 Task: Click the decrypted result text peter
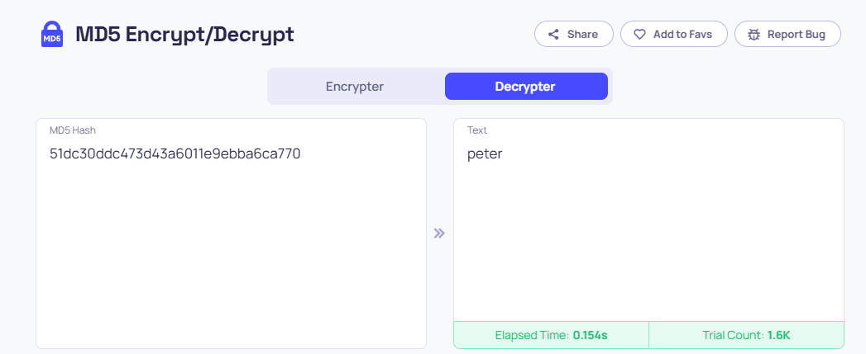[x=485, y=153]
